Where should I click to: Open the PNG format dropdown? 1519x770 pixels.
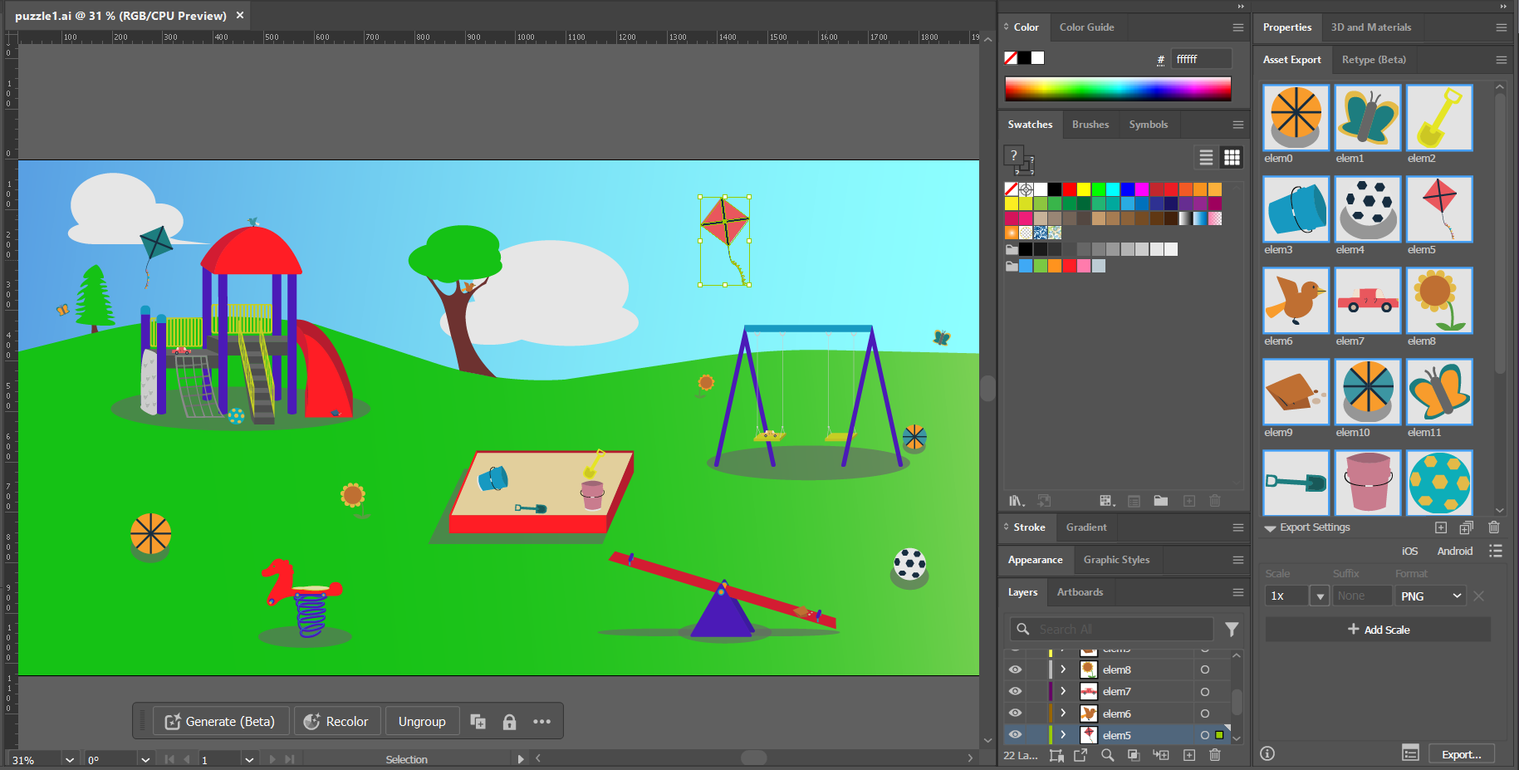pyautogui.click(x=1431, y=596)
